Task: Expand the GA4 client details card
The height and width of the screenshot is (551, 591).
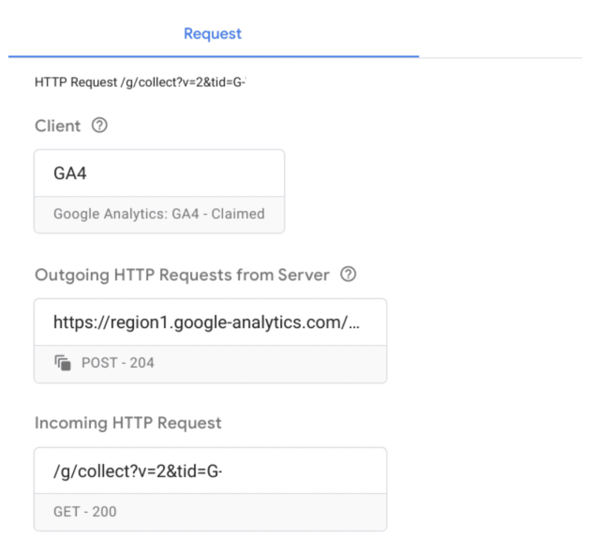Action: tap(159, 172)
